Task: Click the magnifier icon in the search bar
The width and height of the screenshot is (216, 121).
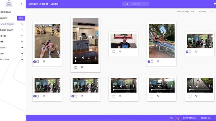Action: click(127, 4)
